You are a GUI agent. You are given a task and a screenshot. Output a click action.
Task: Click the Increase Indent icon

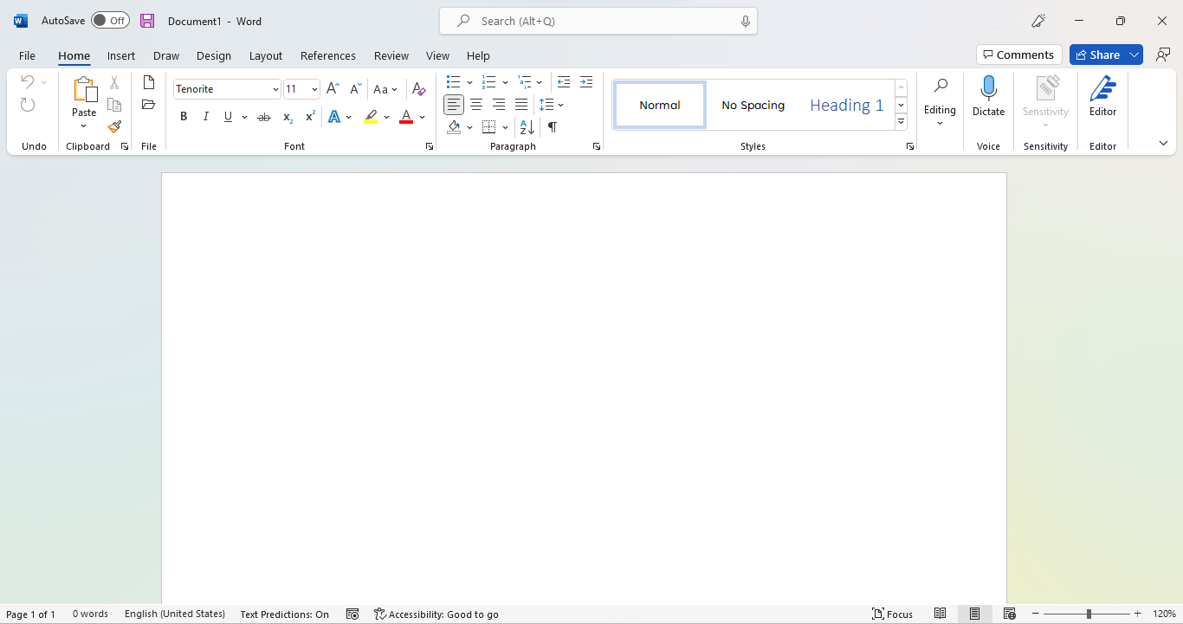point(586,82)
